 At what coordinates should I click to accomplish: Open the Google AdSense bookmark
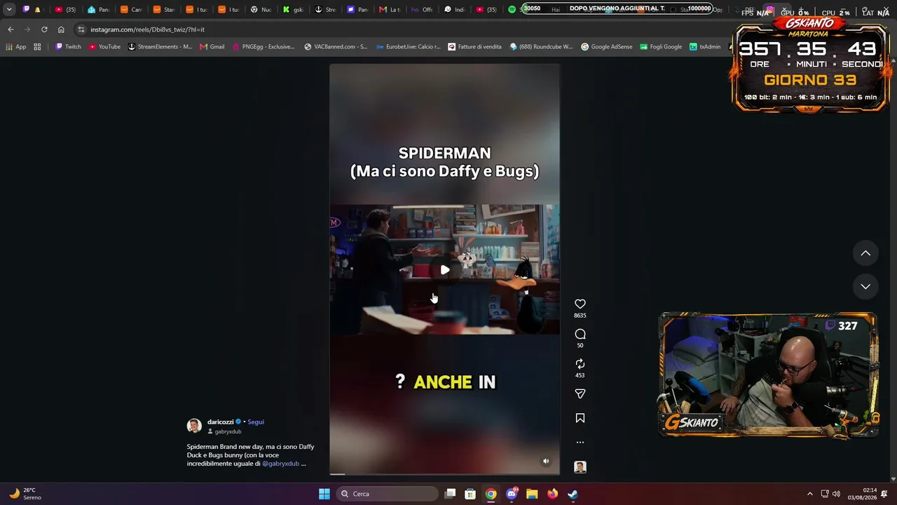pos(607,47)
